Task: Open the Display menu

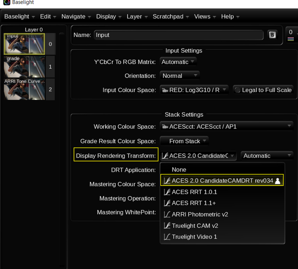Action: (x=109, y=16)
